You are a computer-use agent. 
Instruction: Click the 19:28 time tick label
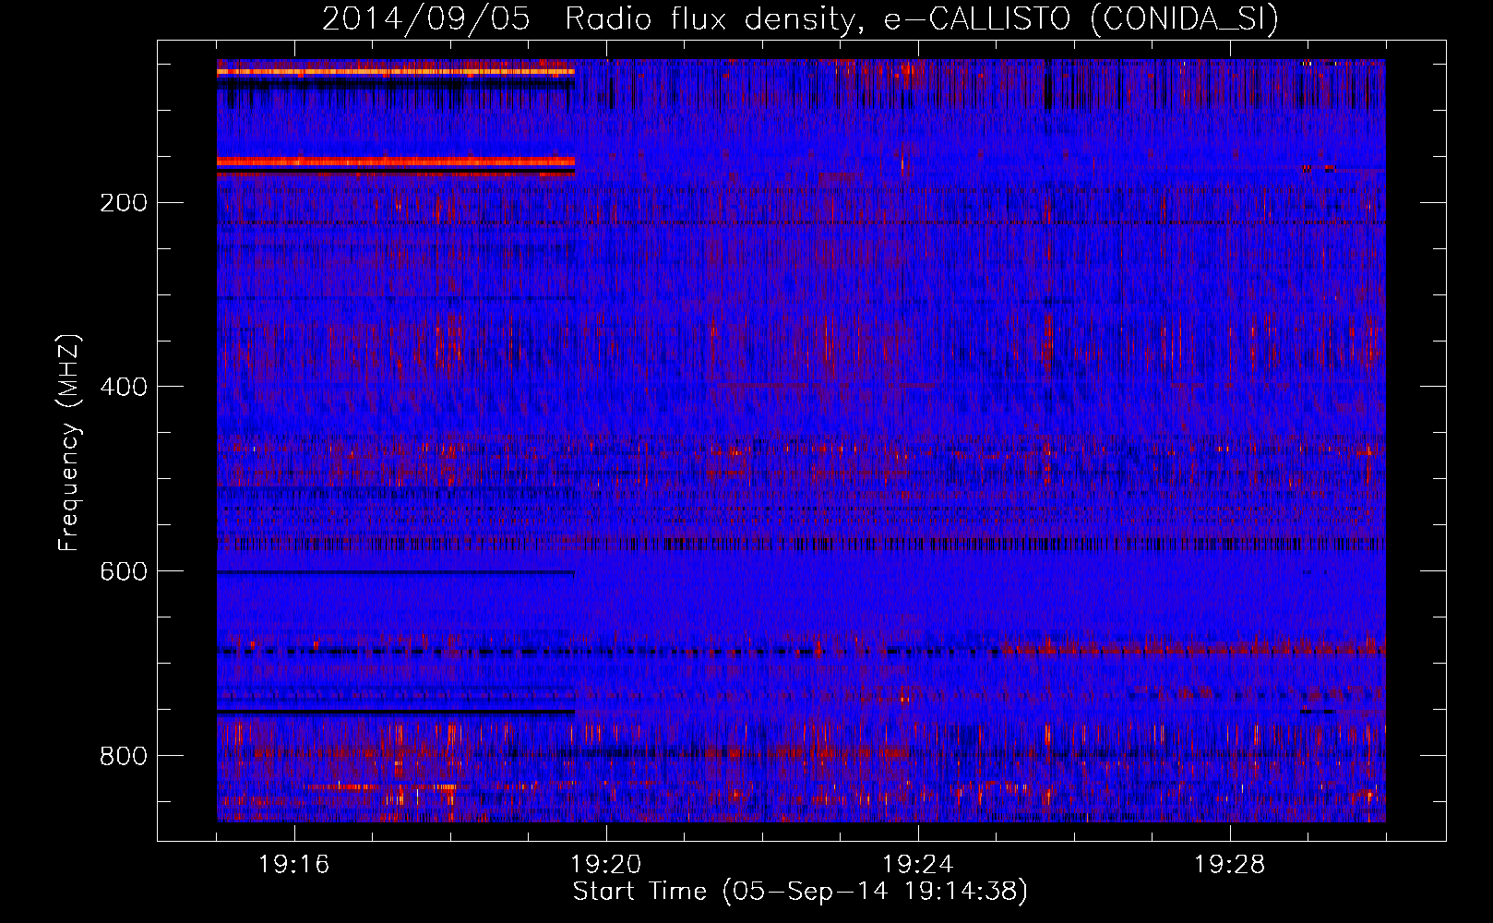[1230, 865]
